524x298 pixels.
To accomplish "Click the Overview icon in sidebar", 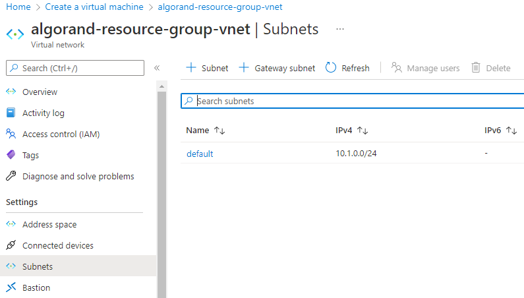I will tap(11, 92).
